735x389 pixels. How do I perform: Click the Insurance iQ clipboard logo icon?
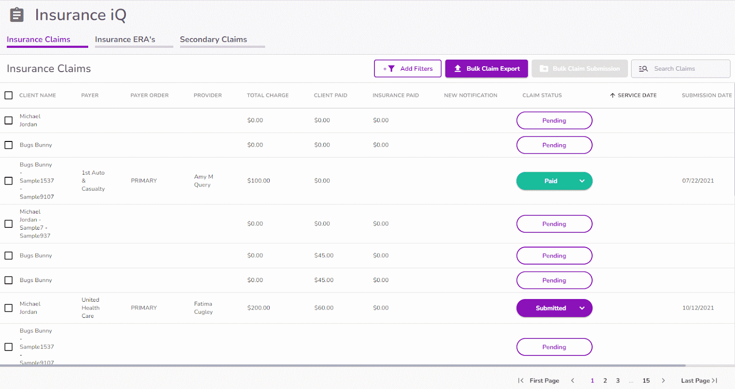pos(17,15)
